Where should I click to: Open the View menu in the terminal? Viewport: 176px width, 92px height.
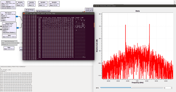(x=38, y=14)
